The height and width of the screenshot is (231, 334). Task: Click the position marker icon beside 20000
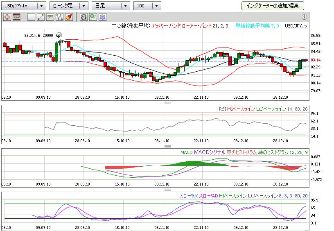click(x=59, y=35)
